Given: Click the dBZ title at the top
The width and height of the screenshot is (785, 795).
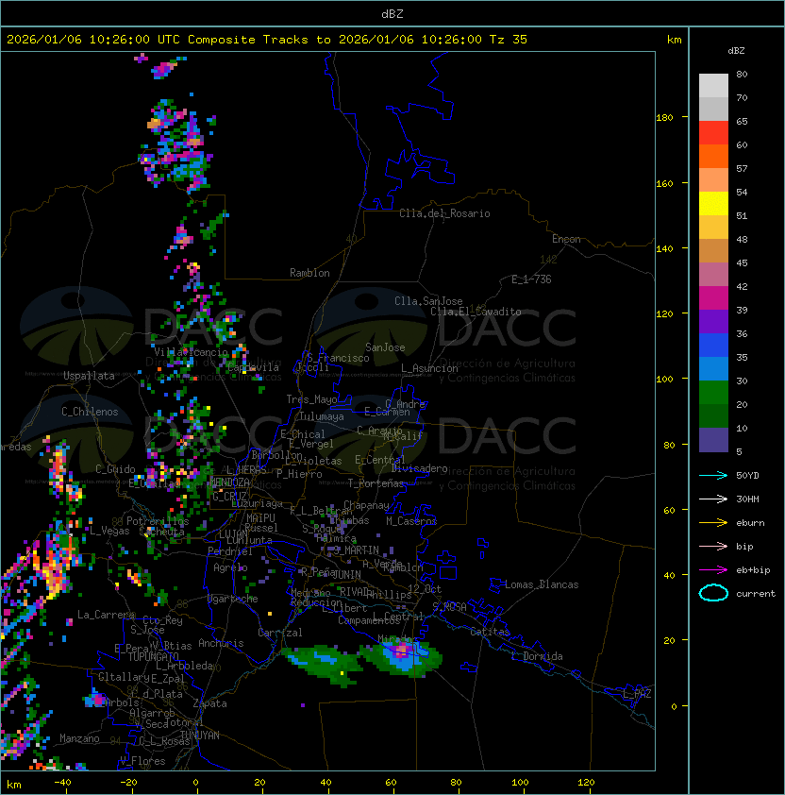Looking at the screenshot, I should [392, 13].
